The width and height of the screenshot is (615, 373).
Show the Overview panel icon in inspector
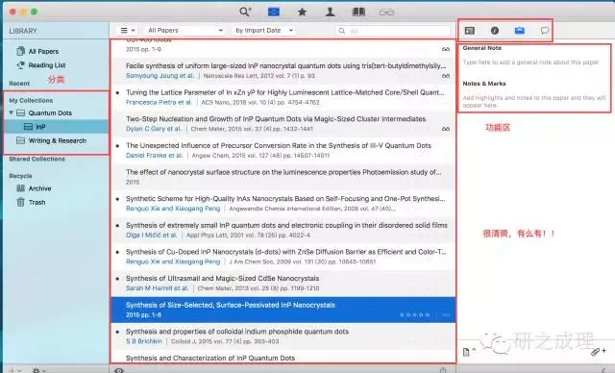(470, 30)
